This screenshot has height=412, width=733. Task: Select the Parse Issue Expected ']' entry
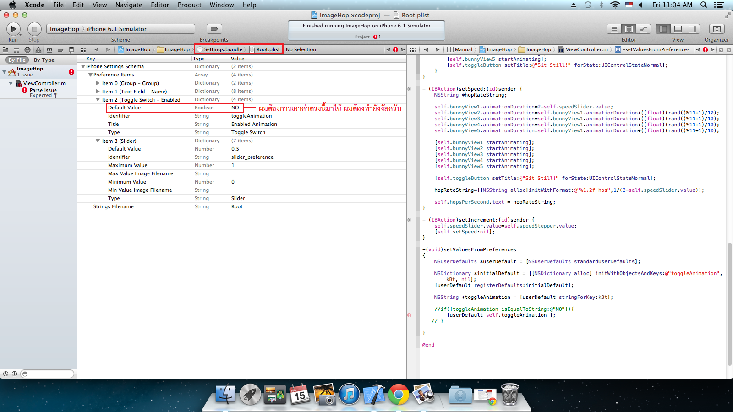[x=43, y=93]
